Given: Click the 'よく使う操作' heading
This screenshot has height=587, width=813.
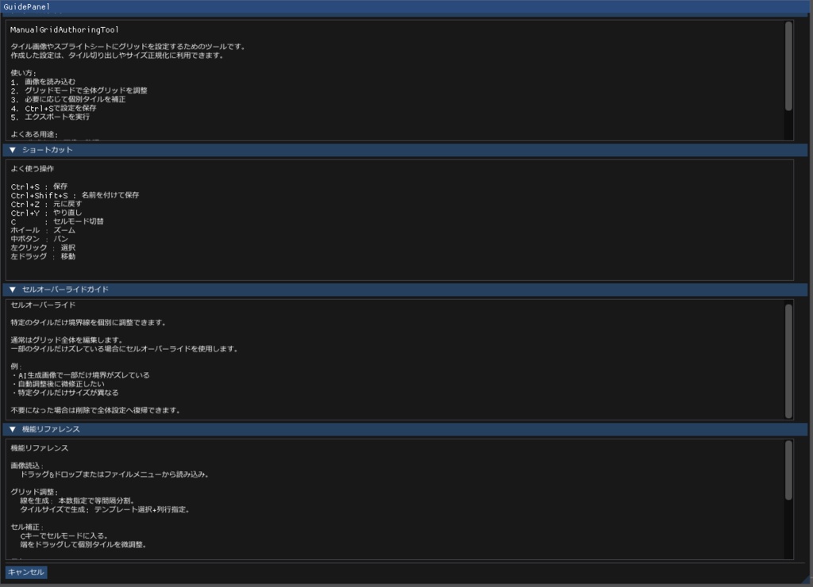Looking at the screenshot, I should 32,169.
